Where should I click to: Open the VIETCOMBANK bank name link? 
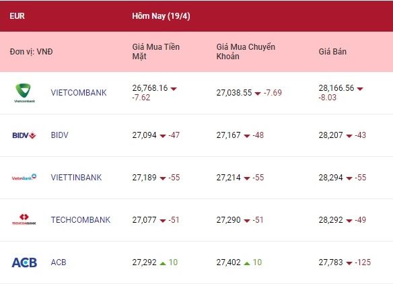pos(79,92)
